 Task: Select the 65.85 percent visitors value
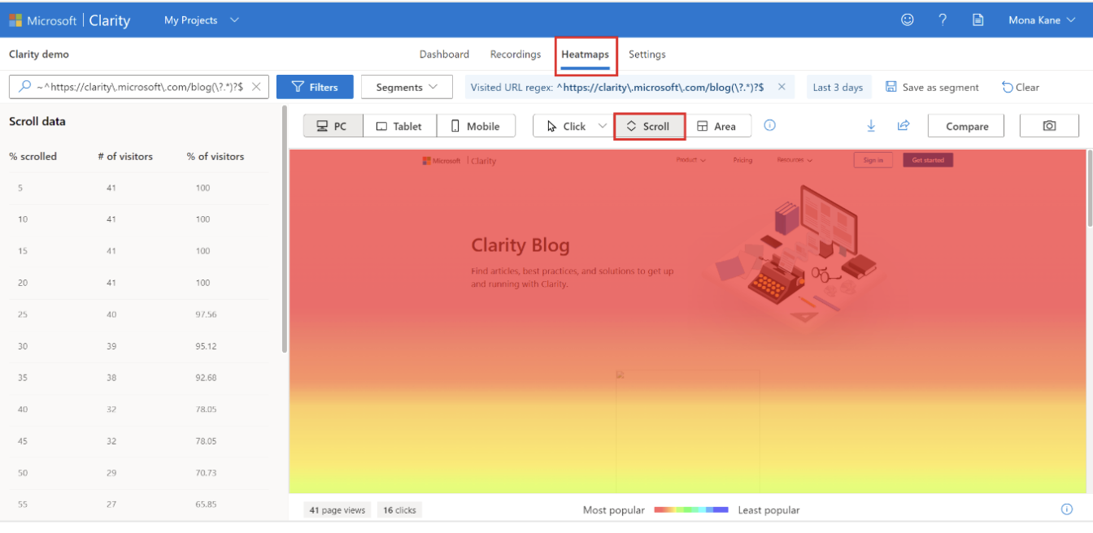(206, 505)
